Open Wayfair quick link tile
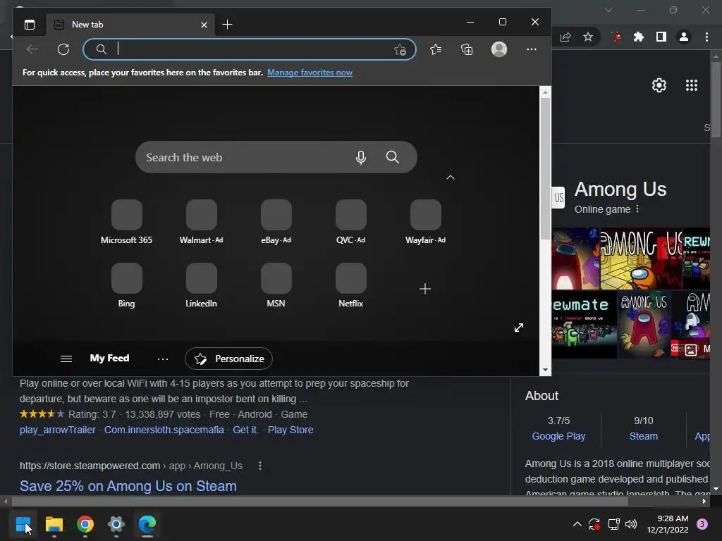The image size is (722, 541). [425, 222]
